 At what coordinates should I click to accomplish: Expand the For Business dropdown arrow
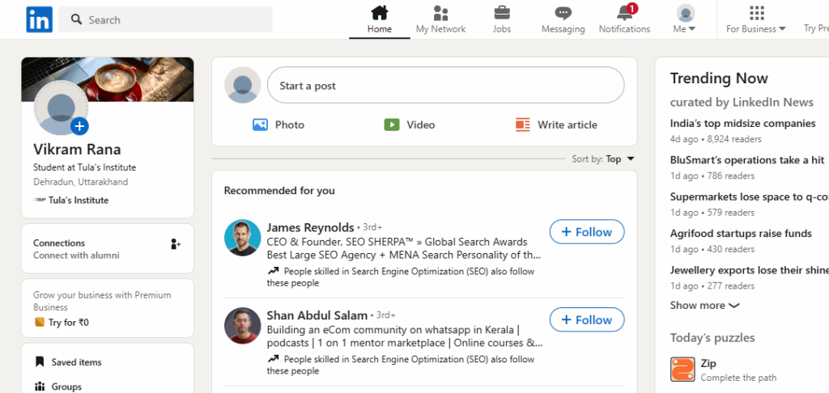click(783, 28)
